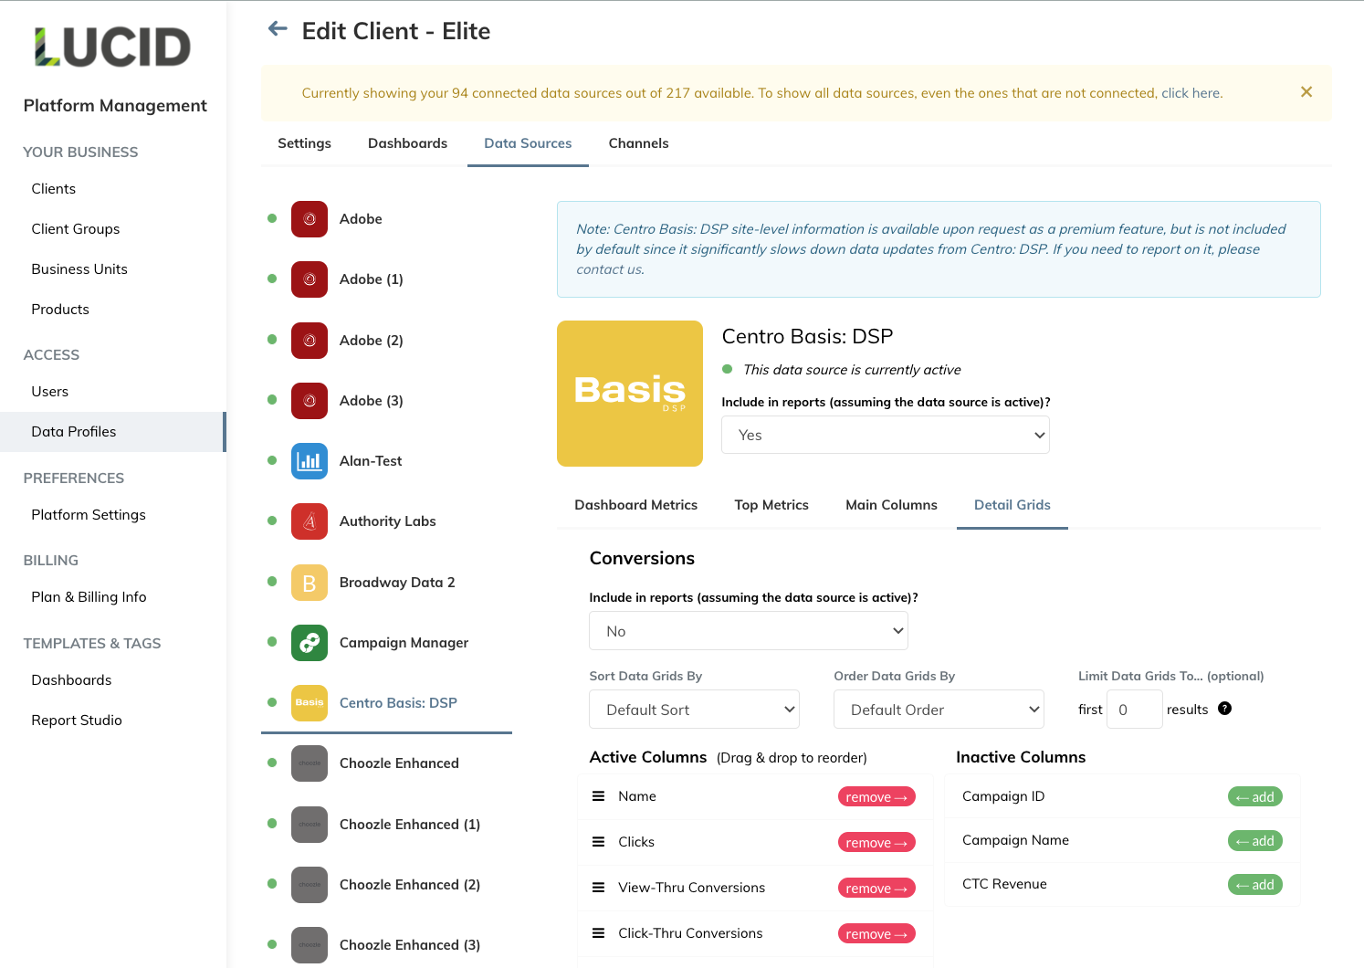
Task: Open Client Groups in the sidebar
Action: tap(76, 229)
